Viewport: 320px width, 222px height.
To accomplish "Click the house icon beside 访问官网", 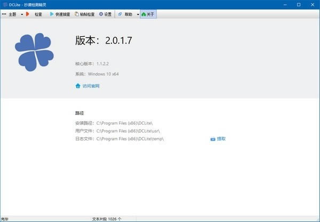I will tap(78, 86).
